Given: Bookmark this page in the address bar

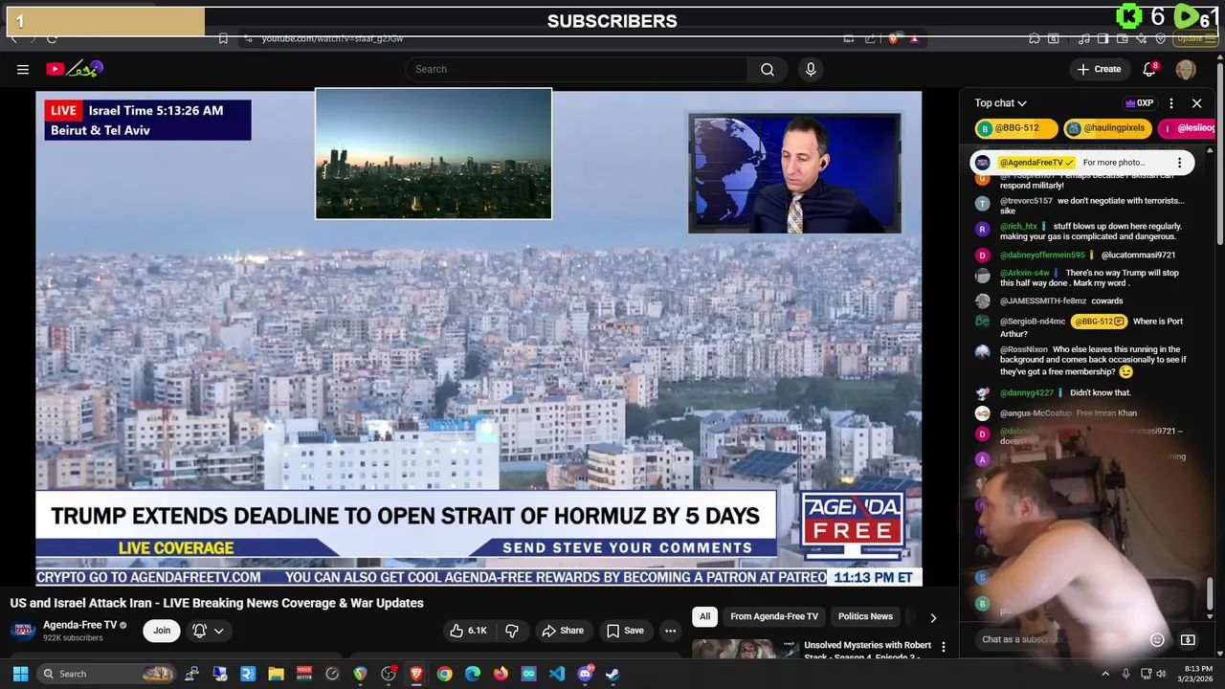Looking at the screenshot, I should (223, 38).
